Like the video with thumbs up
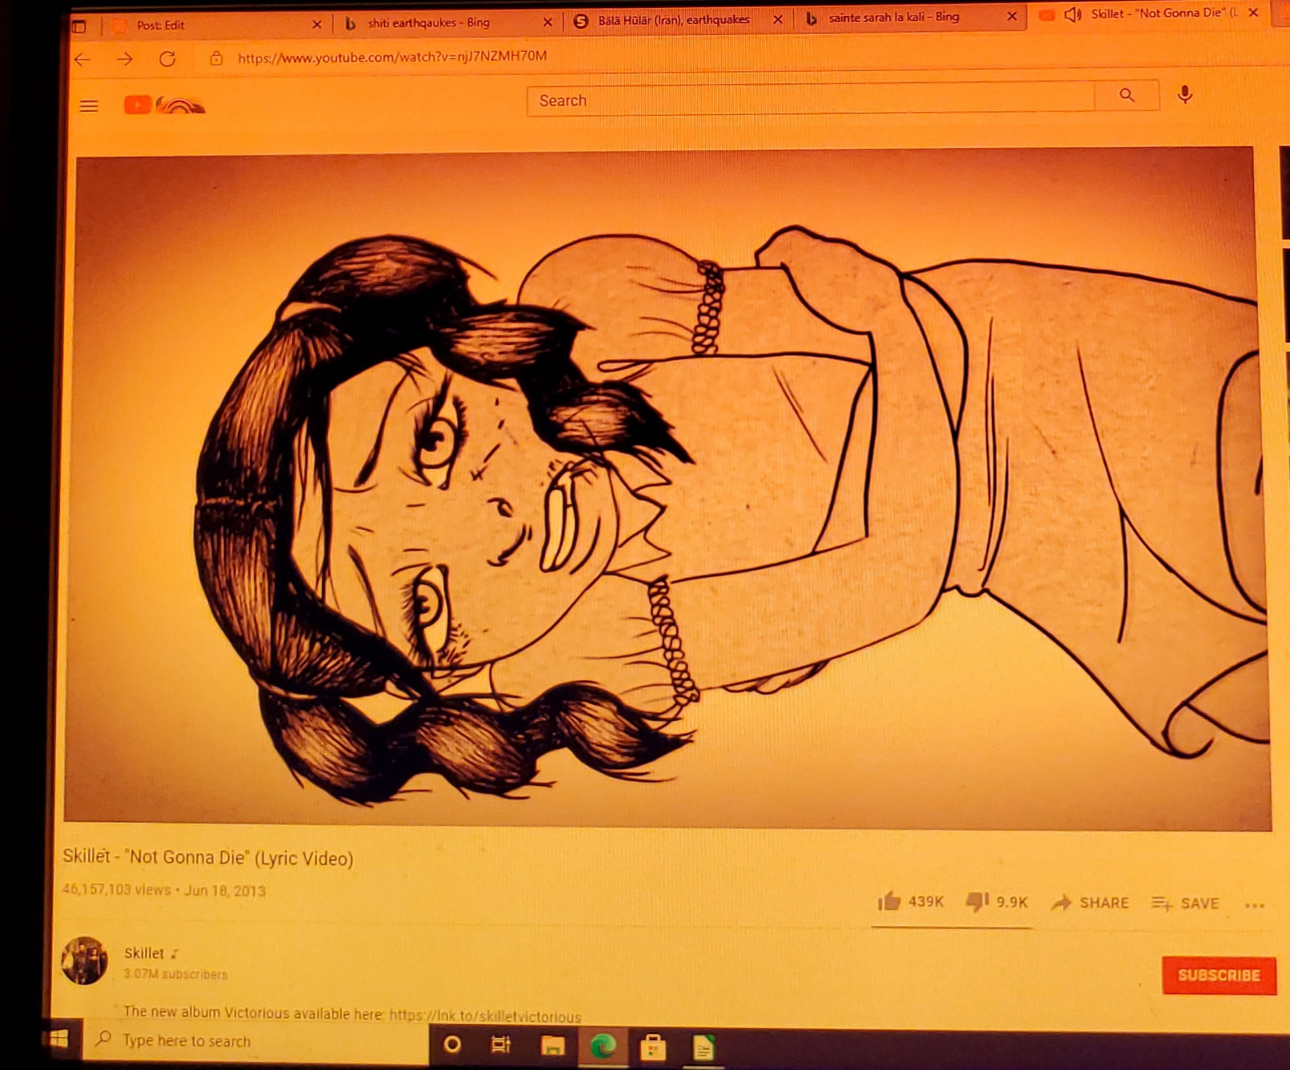This screenshot has width=1290, height=1070. click(x=890, y=902)
